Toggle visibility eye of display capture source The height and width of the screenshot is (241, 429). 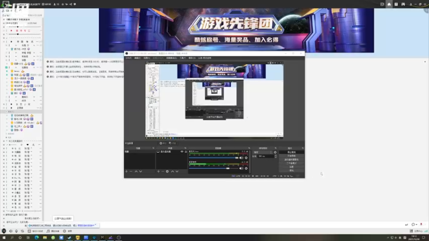click(x=182, y=152)
